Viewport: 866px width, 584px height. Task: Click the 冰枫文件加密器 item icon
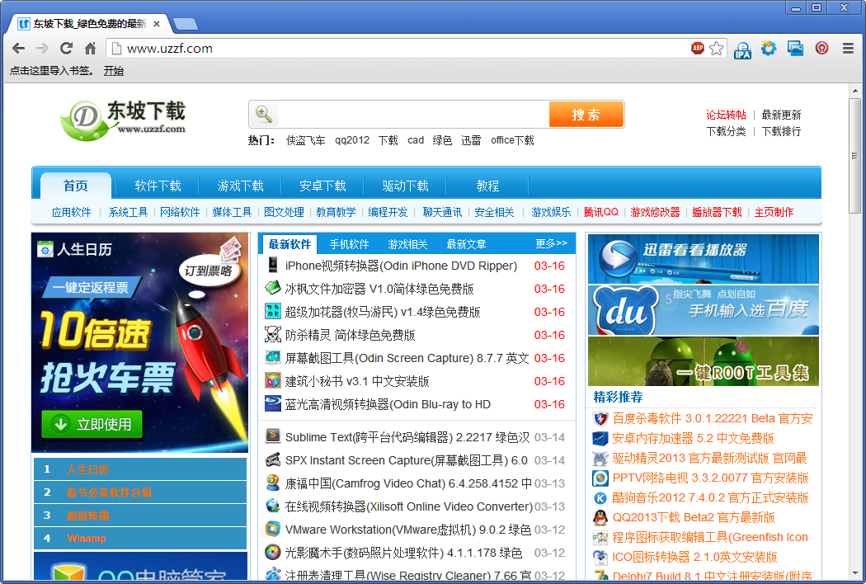(273, 288)
